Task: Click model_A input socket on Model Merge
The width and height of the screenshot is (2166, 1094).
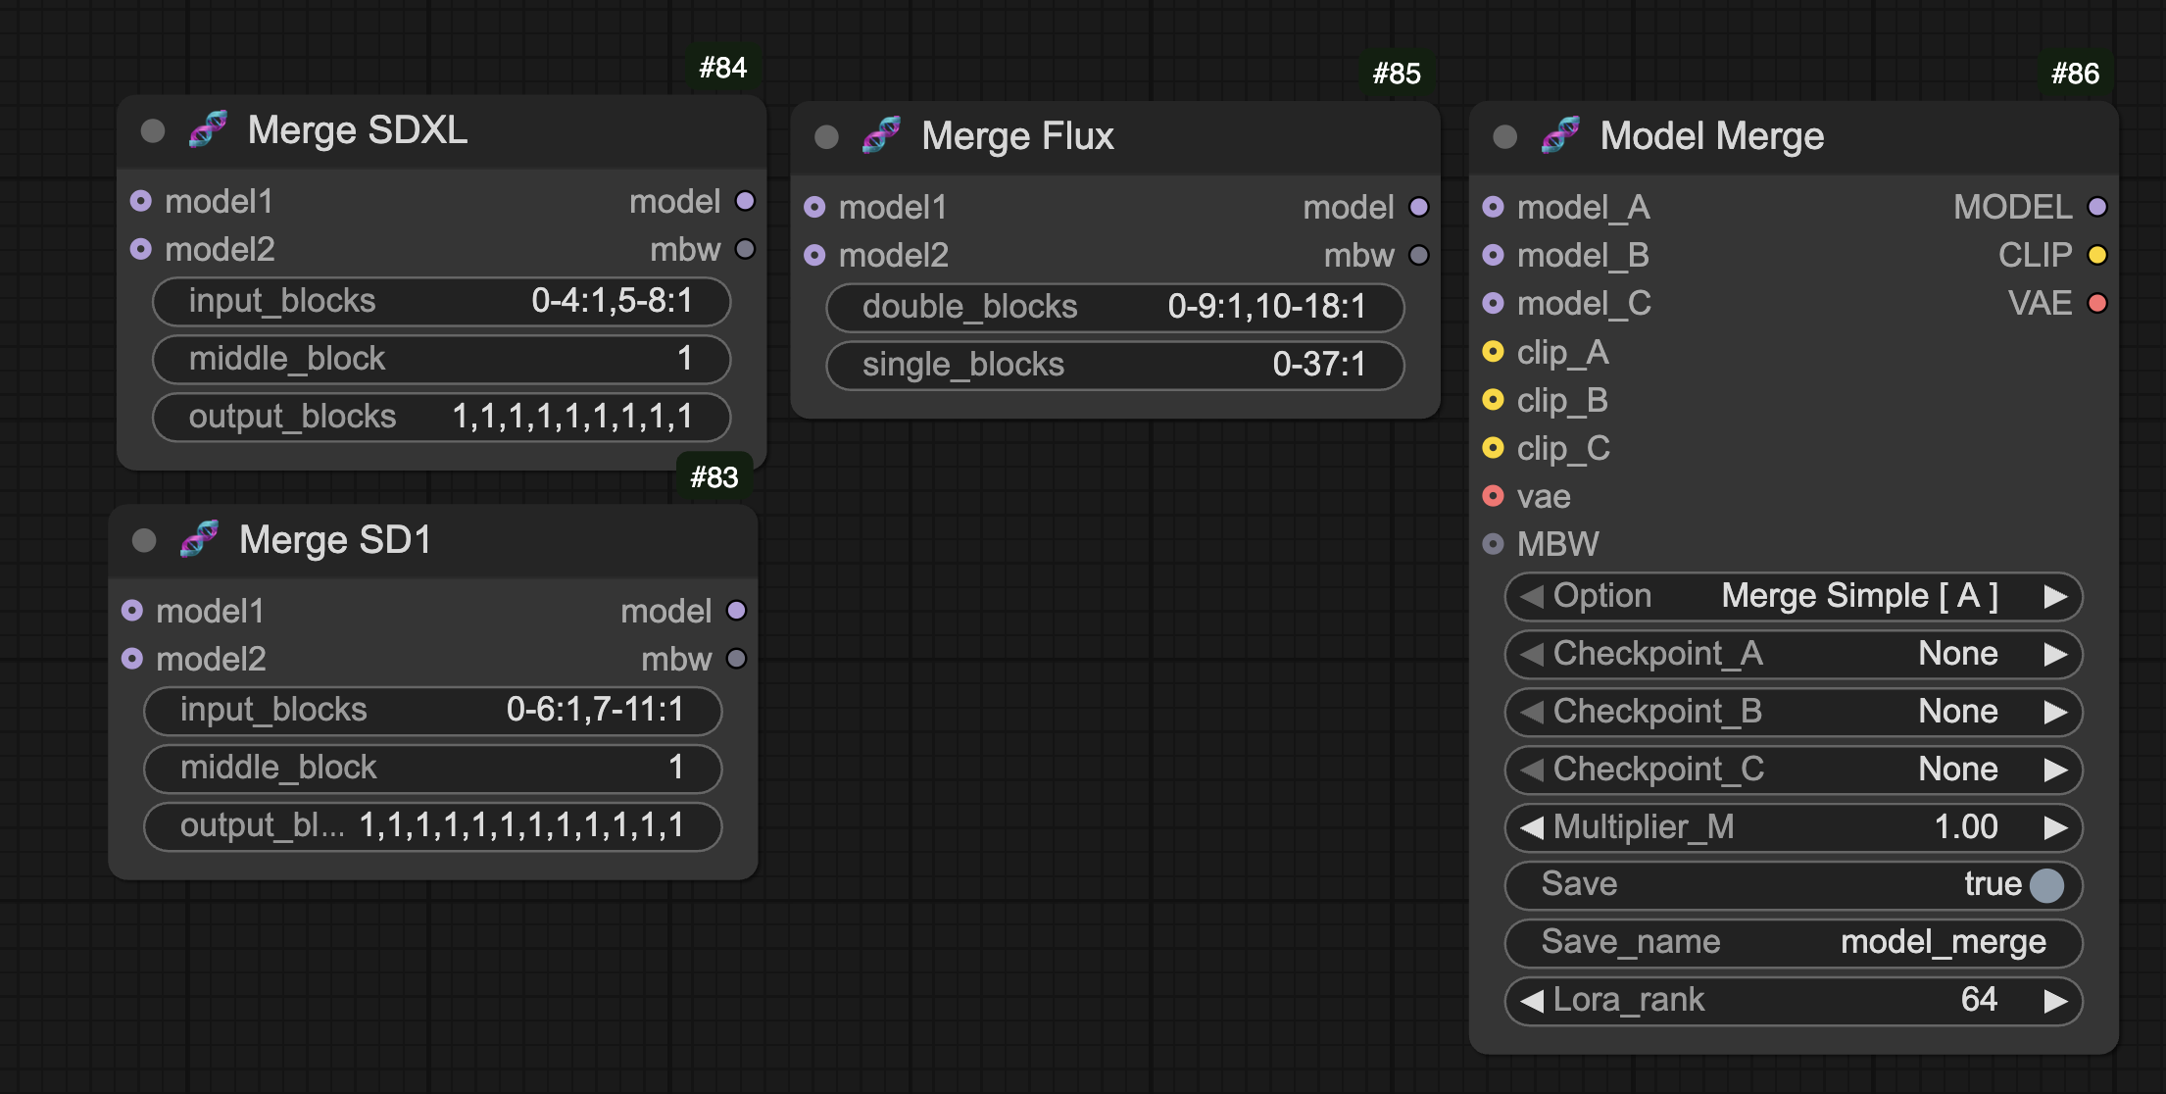Action: pos(1493,207)
